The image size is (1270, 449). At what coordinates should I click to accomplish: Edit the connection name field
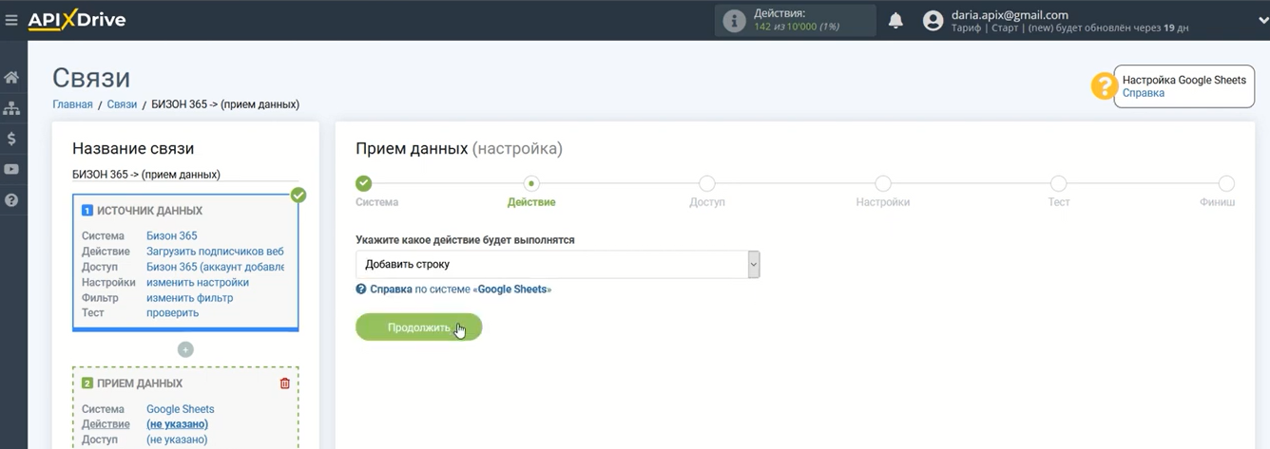pos(185,175)
